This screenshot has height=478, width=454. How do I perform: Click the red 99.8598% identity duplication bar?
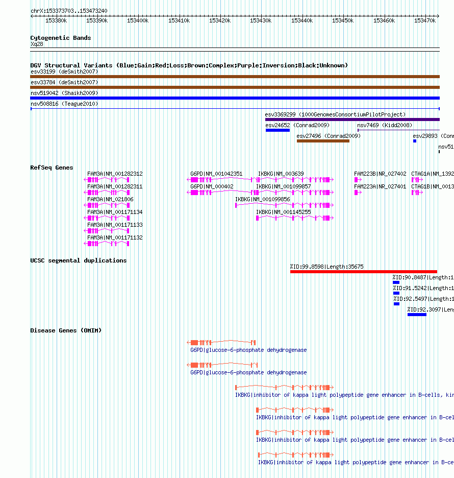tap(364, 272)
